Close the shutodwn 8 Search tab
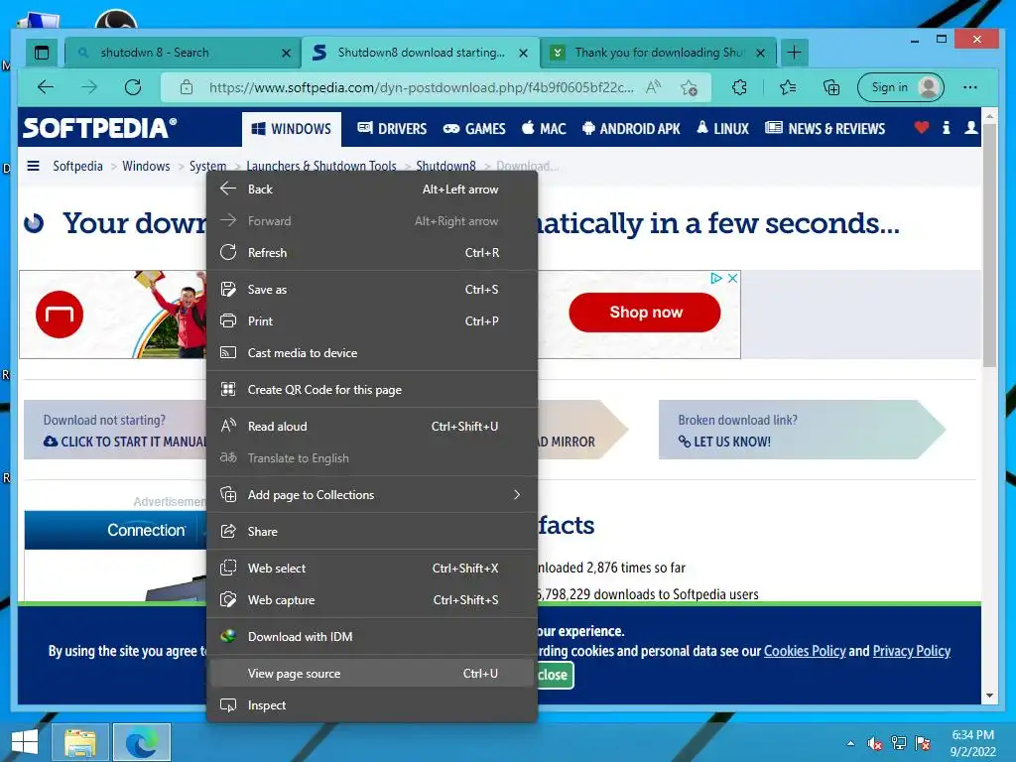Image resolution: width=1016 pixels, height=762 pixels. tap(286, 54)
